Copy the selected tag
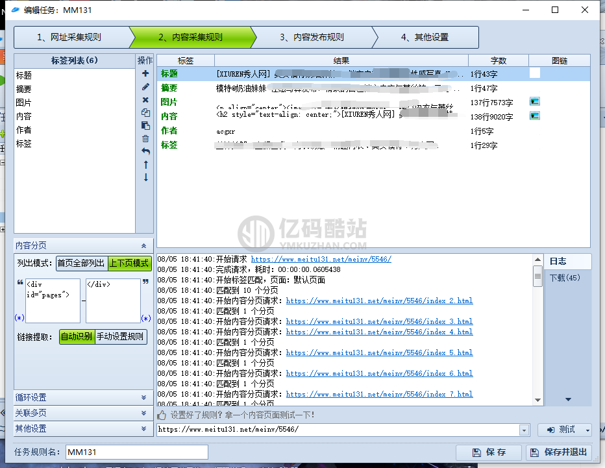 tap(145, 113)
